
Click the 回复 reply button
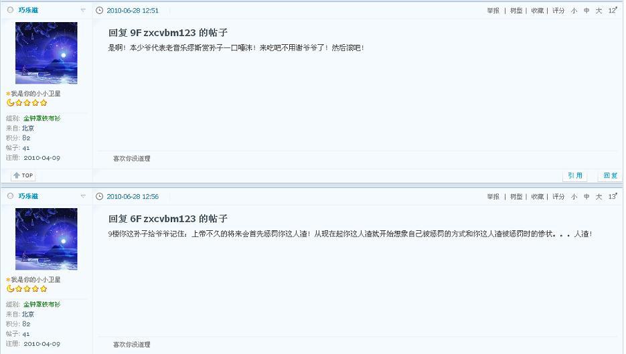click(x=610, y=175)
